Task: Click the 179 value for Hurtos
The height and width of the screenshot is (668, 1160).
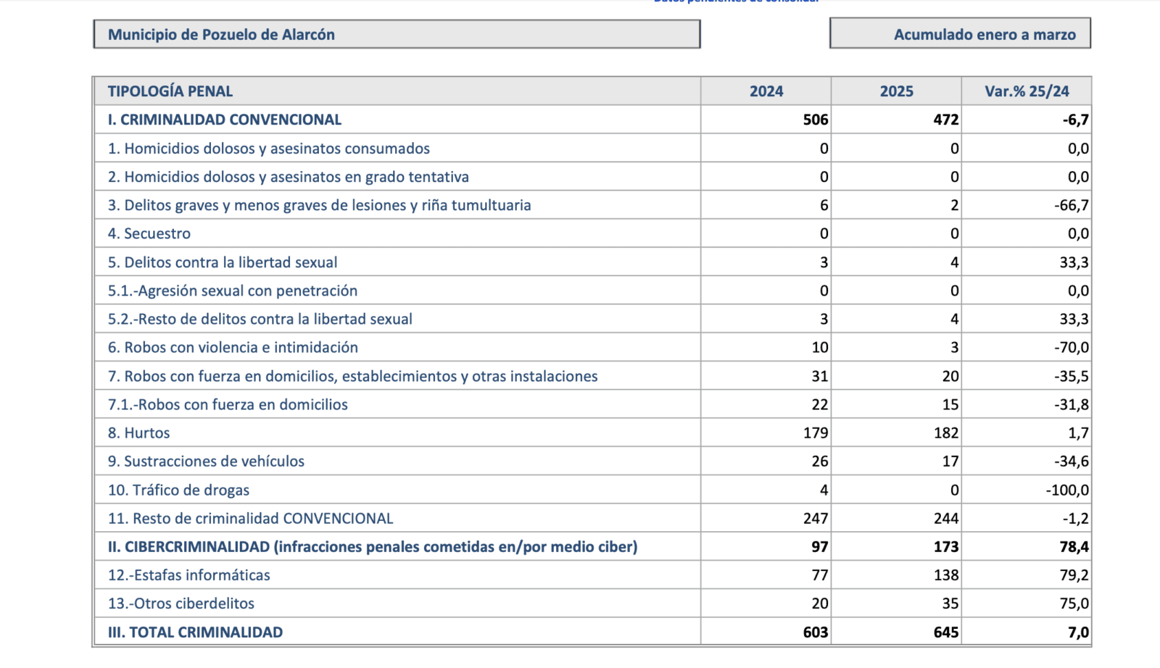Action: tap(816, 433)
